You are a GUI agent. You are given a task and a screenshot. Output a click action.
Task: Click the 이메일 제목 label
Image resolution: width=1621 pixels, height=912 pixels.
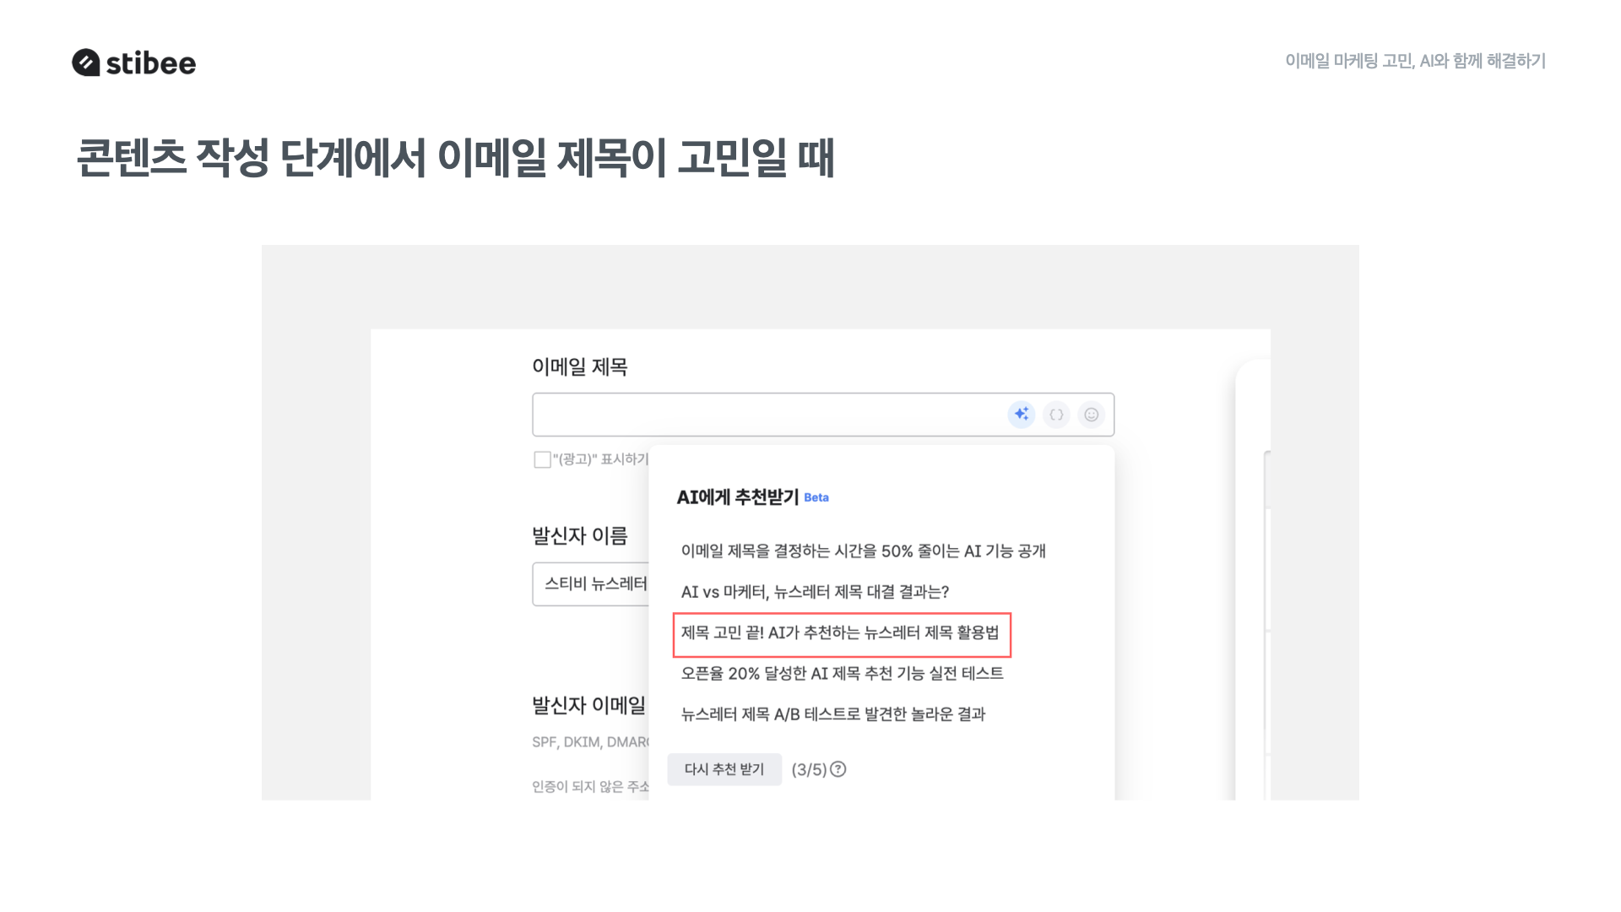click(580, 367)
